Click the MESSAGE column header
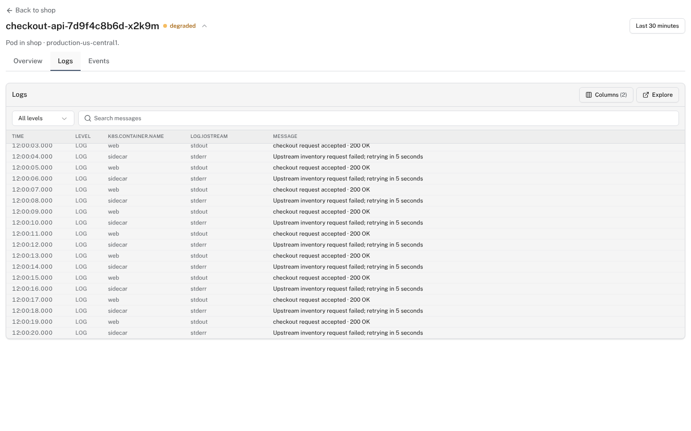The width and height of the screenshot is (691, 431). tap(285, 136)
